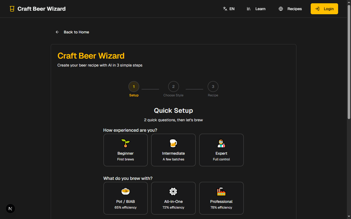Screen dimensions: 351x219
Task: Click the "Choose Style" step label
Action: 173,95
